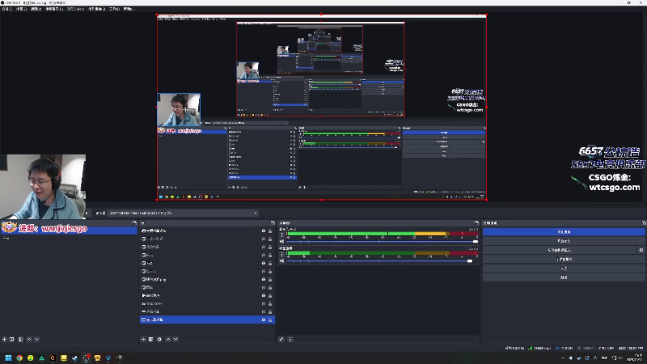Toggle visibility eye of play-icon media source
Viewport: 647px width, 364px height.
point(264,295)
